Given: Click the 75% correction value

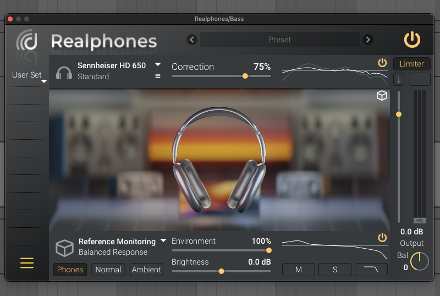Looking at the screenshot, I should 262,67.
